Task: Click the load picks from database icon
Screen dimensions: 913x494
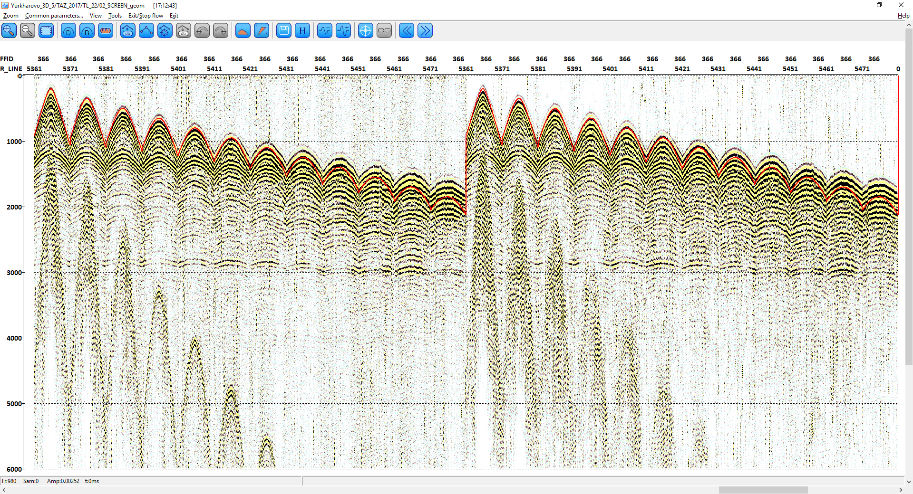Action: 127,31
